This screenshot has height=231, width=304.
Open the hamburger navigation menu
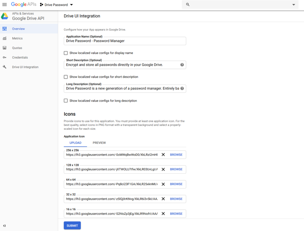[4, 4]
